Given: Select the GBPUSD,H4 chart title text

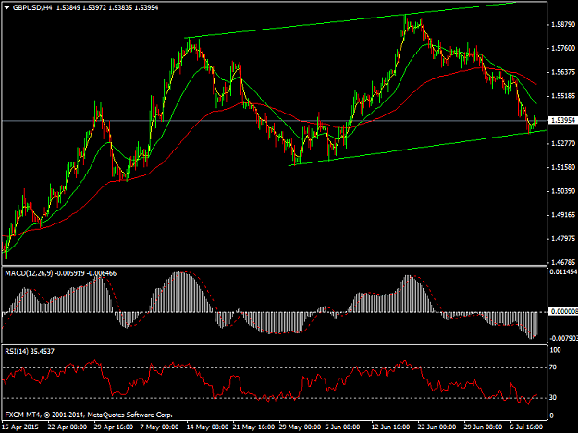Looking at the screenshot, I should click(32, 7).
